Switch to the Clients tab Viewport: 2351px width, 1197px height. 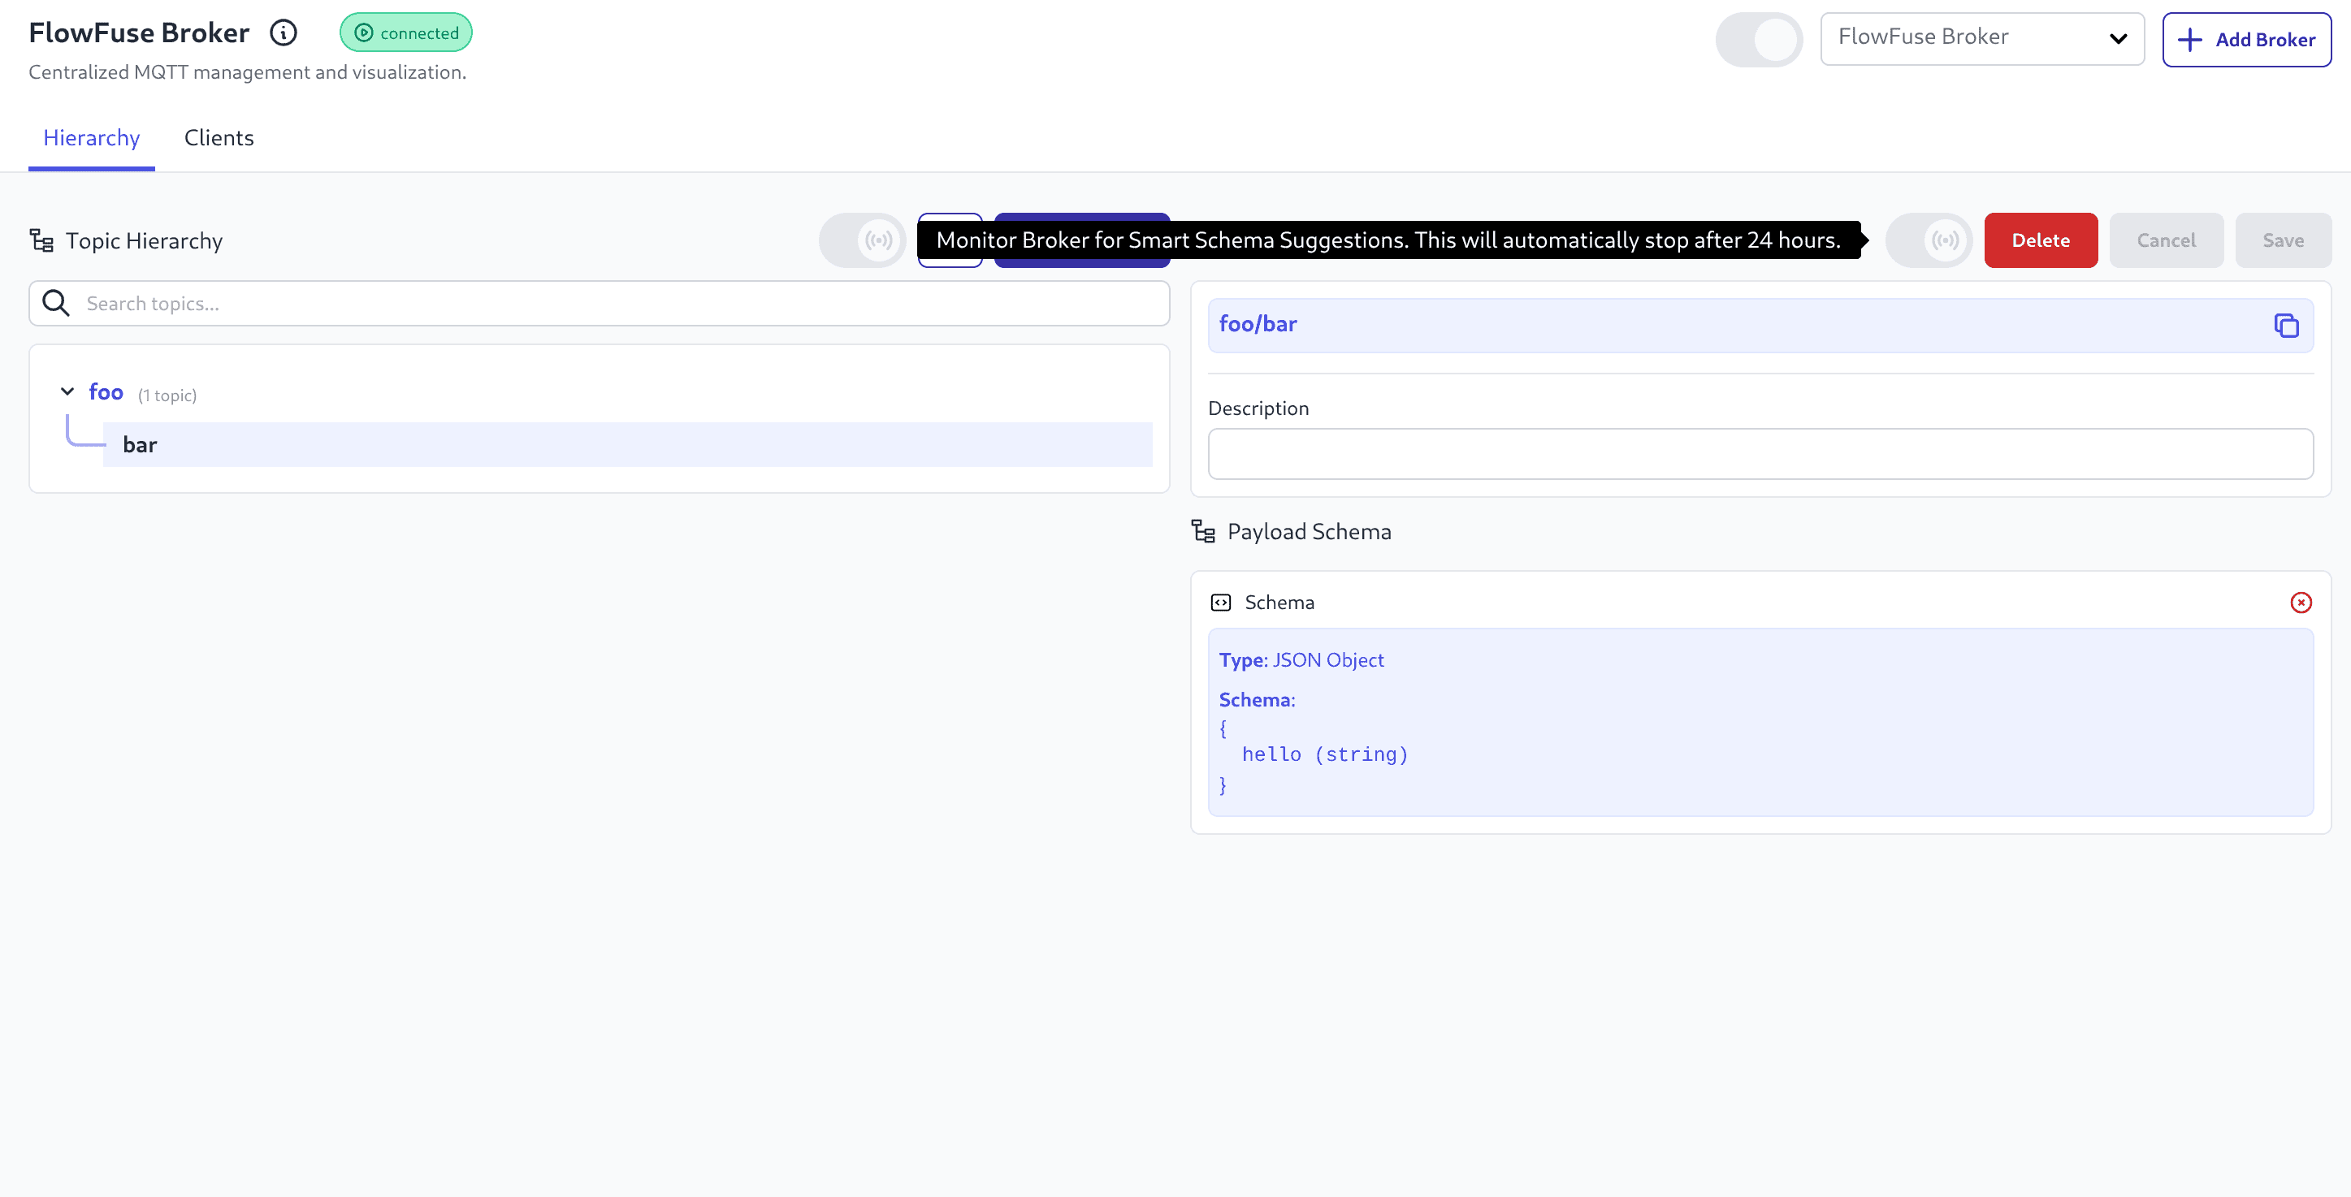point(219,138)
